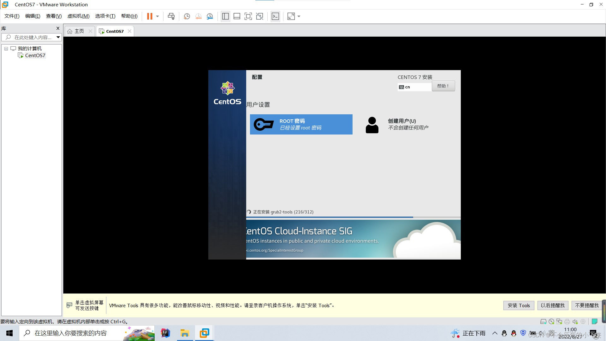The image size is (606, 341).
Task: Open the ROOT 密码 settings
Action: click(301, 124)
